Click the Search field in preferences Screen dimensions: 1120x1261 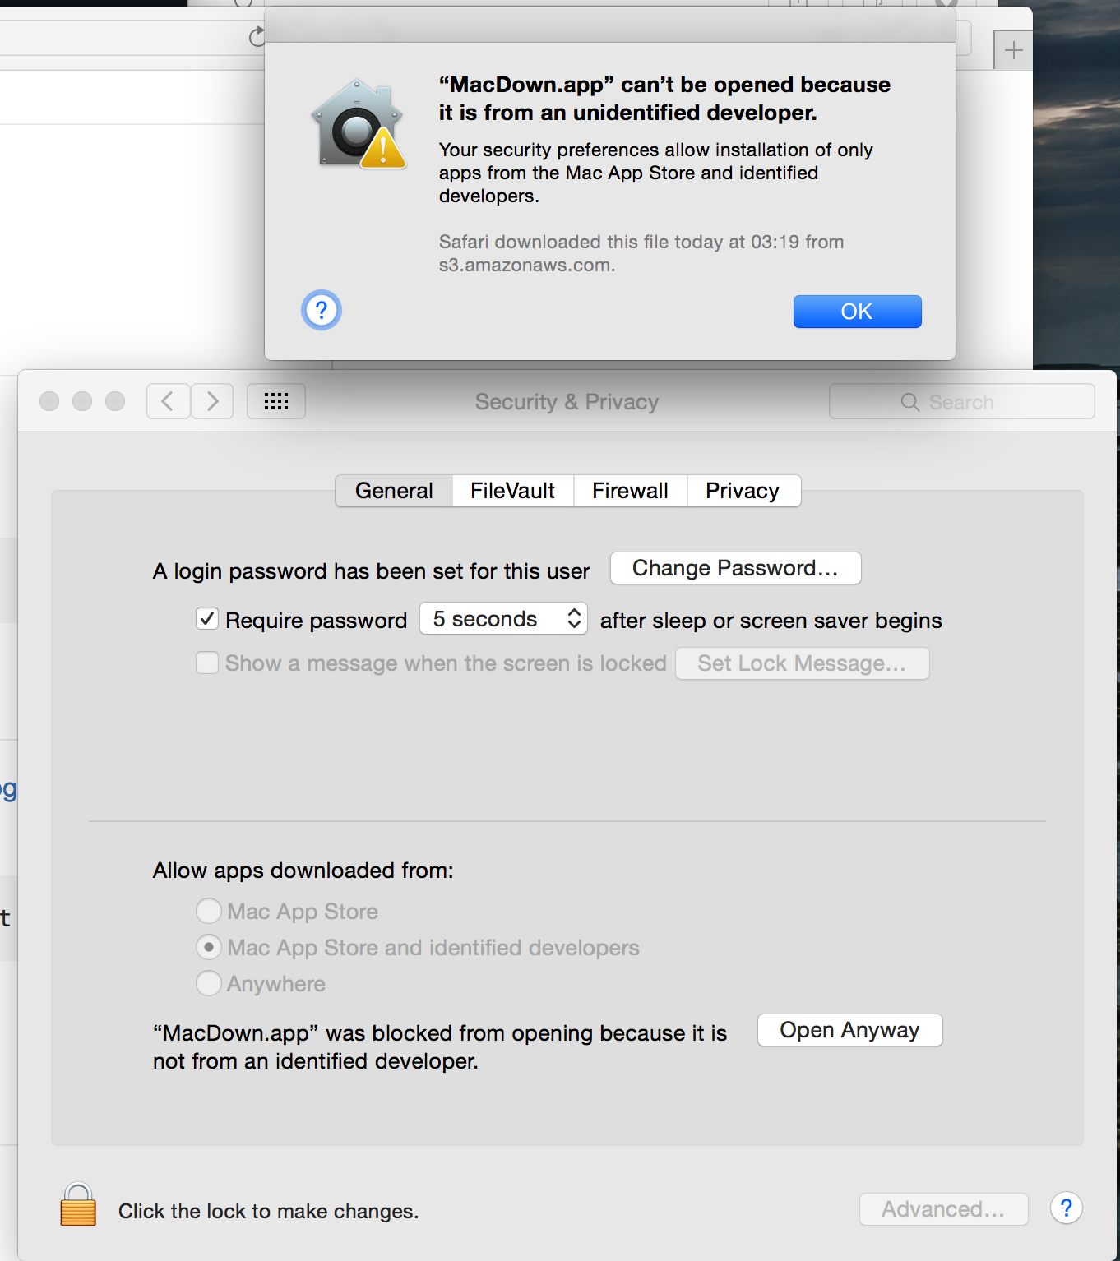coord(961,402)
